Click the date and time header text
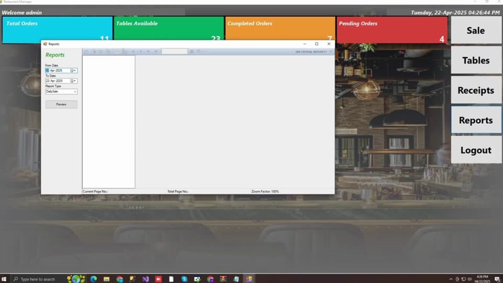 pyautogui.click(x=455, y=13)
